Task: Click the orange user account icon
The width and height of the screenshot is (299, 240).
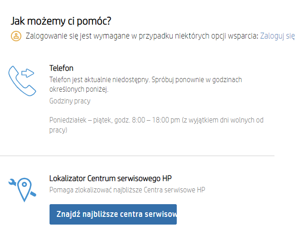Action: [16, 36]
